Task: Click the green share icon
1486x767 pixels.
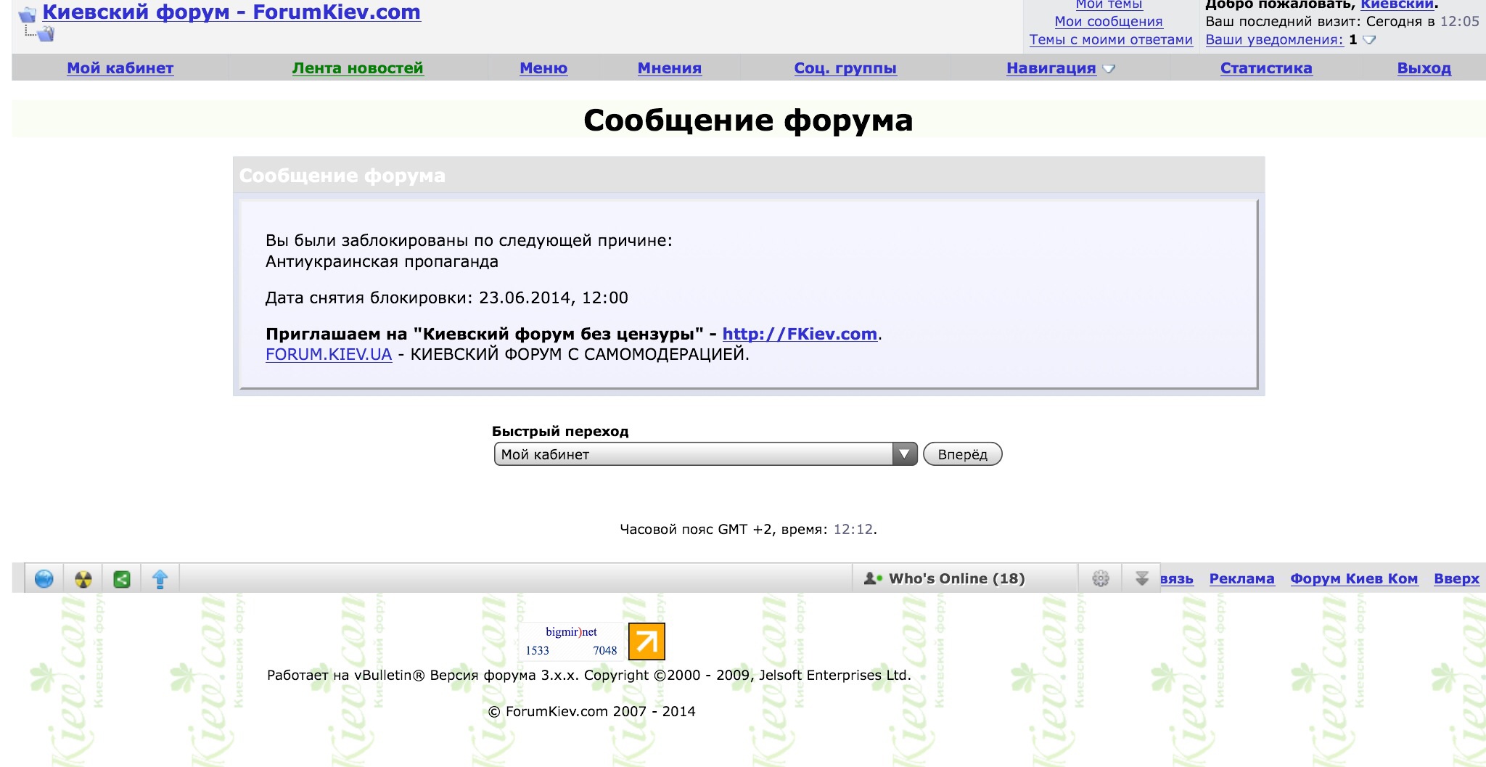Action: [x=122, y=579]
